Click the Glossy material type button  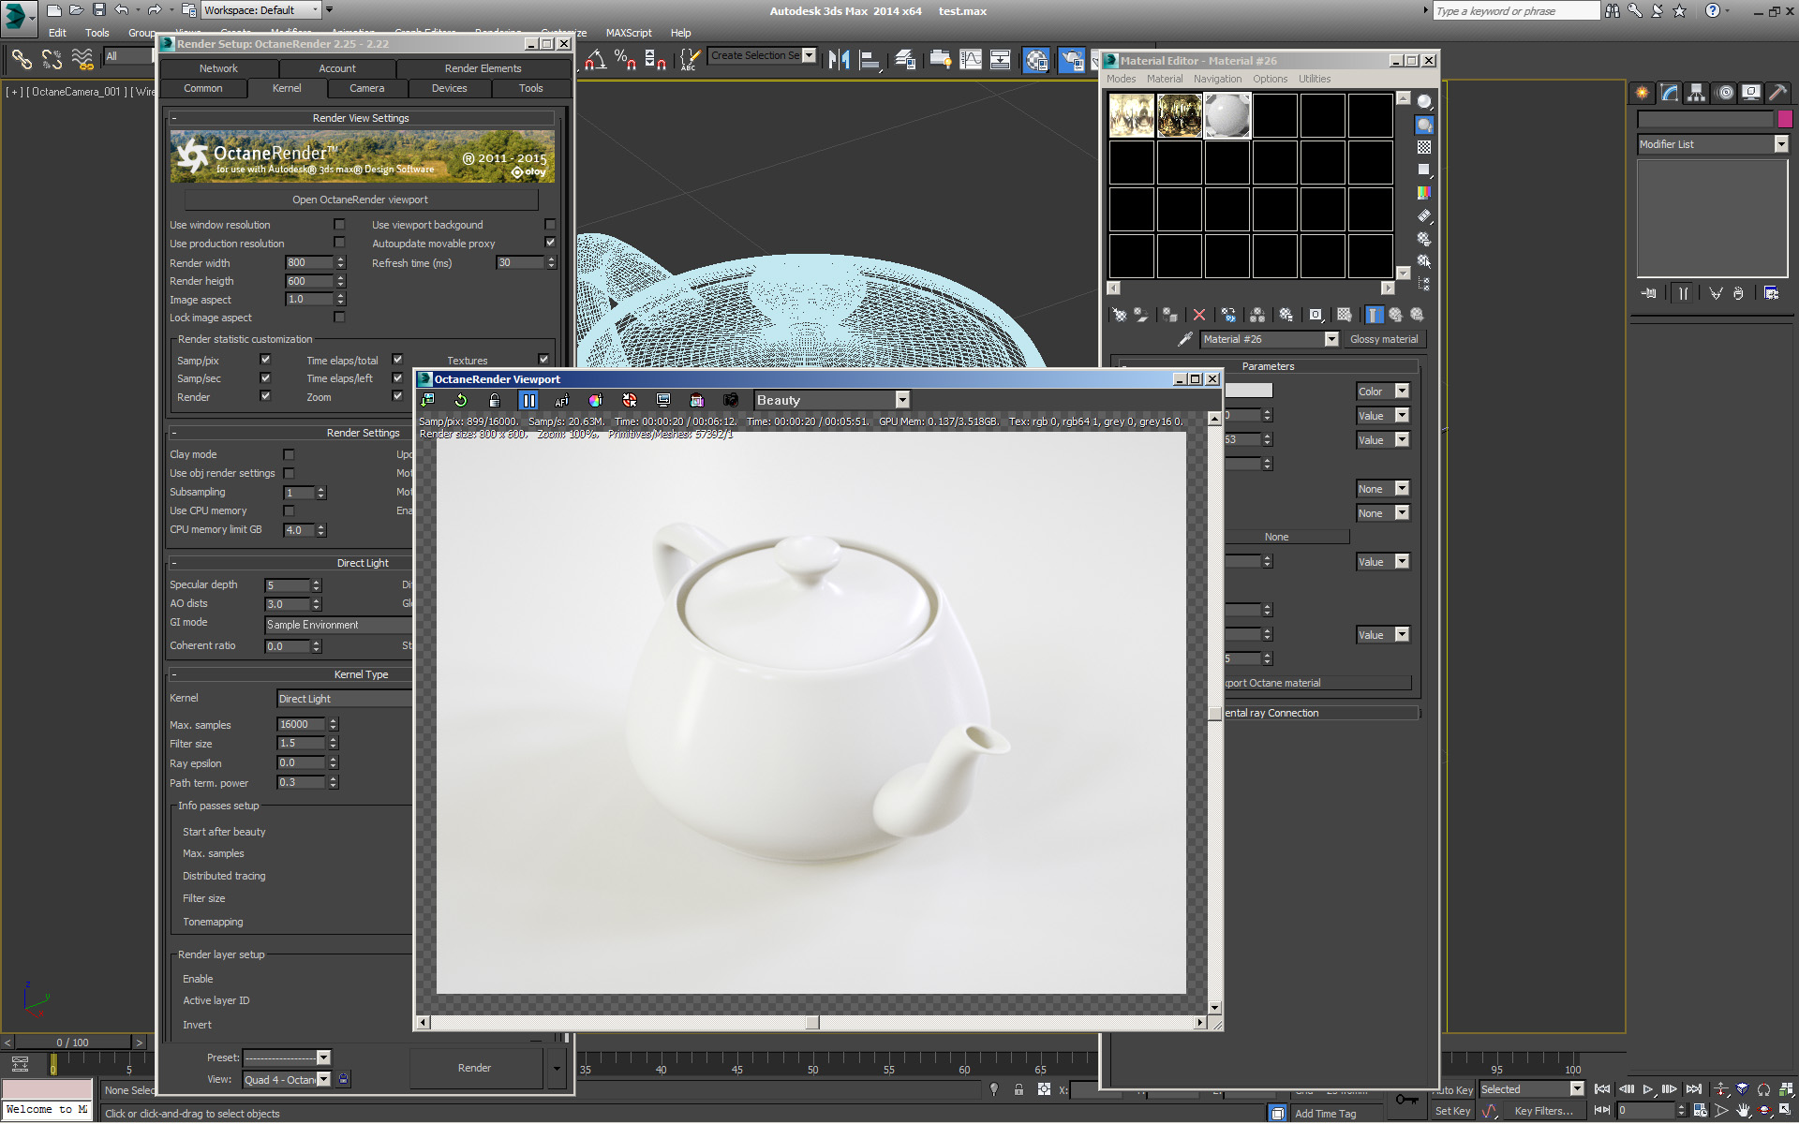click(1383, 340)
